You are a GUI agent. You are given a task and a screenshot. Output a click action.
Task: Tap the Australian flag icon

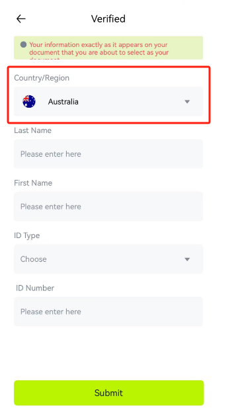click(x=29, y=101)
